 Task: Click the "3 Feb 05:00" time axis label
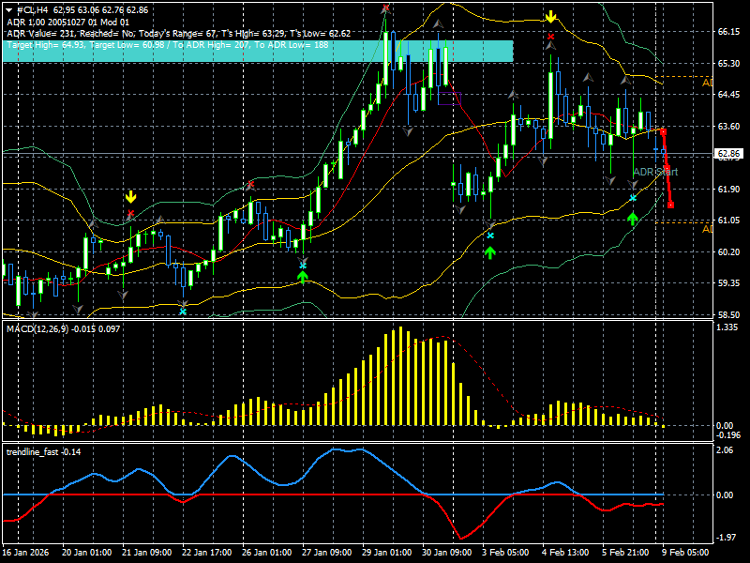(x=506, y=552)
